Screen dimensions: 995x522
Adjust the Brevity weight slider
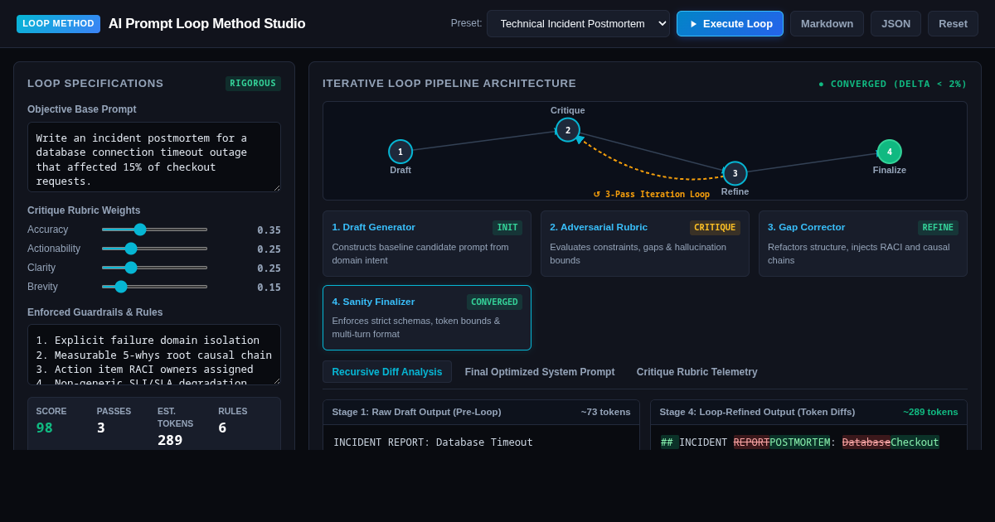coord(154,287)
